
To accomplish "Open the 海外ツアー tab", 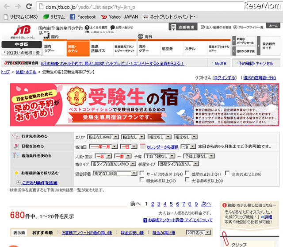I will (149, 48).
